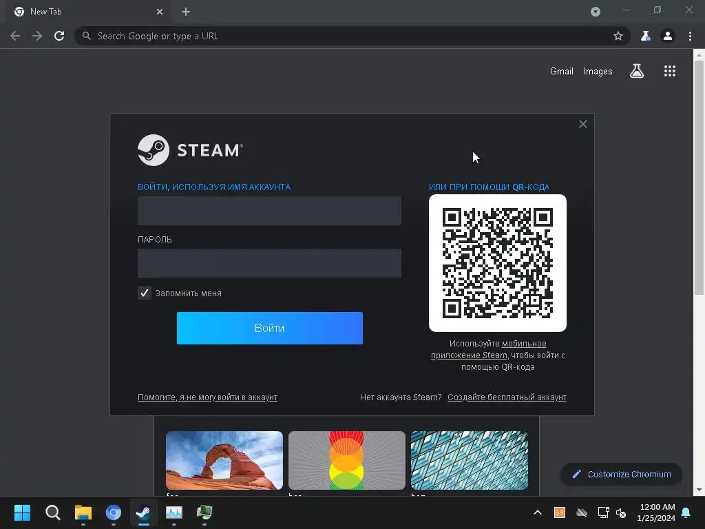
Task: Open Windows taskbar search
Action: click(52, 512)
